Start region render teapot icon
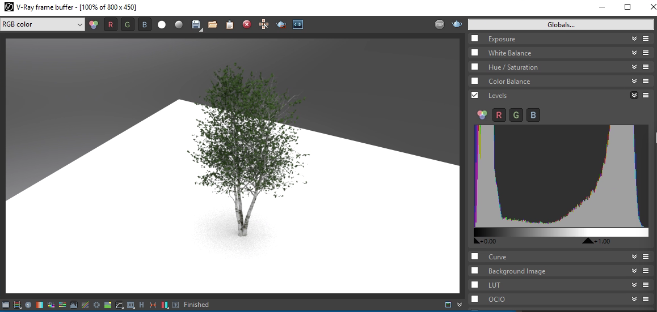The height and width of the screenshot is (312, 657). click(x=281, y=25)
